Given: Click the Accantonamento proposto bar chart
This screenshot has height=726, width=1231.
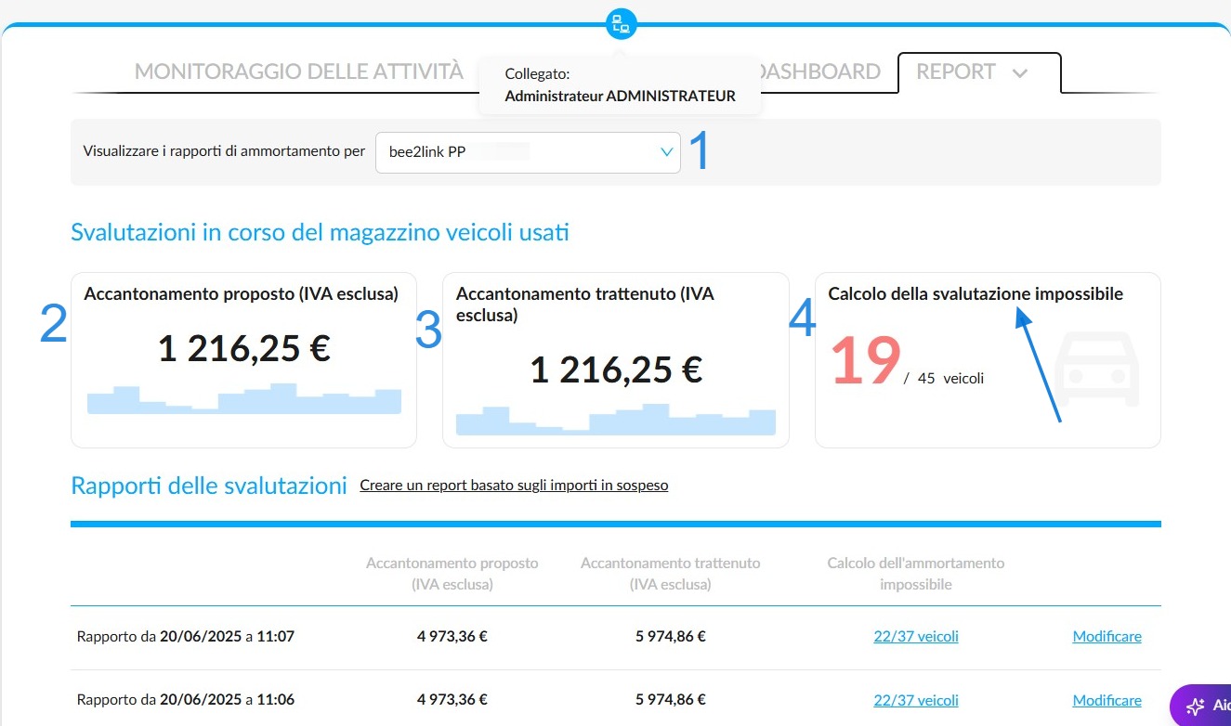Looking at the screenshot, I should (244, 398).
